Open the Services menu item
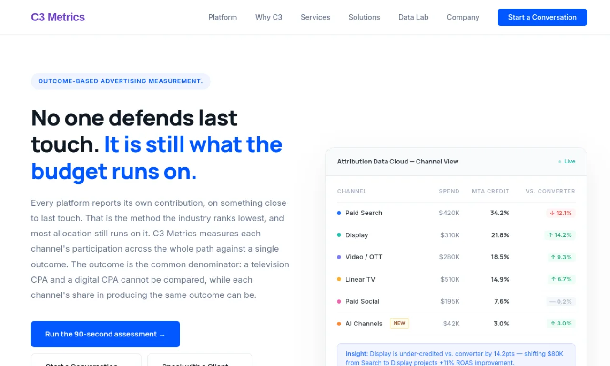This screenshot has width=610, height=366. [x=315, y=17]
